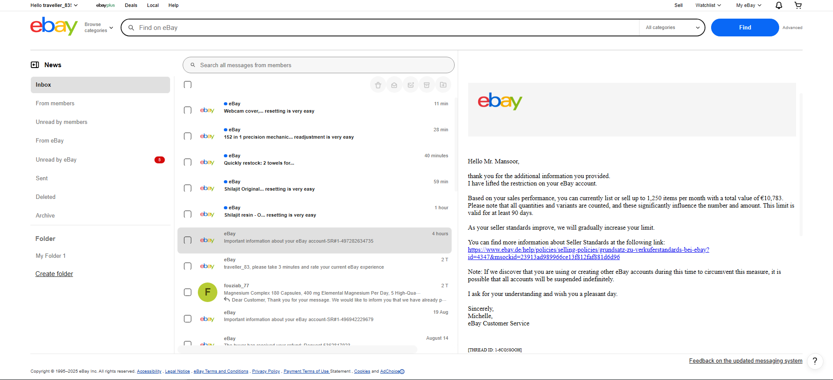
Task: Tick the select all messages checkbox
Action: click(x=187, y=84)
